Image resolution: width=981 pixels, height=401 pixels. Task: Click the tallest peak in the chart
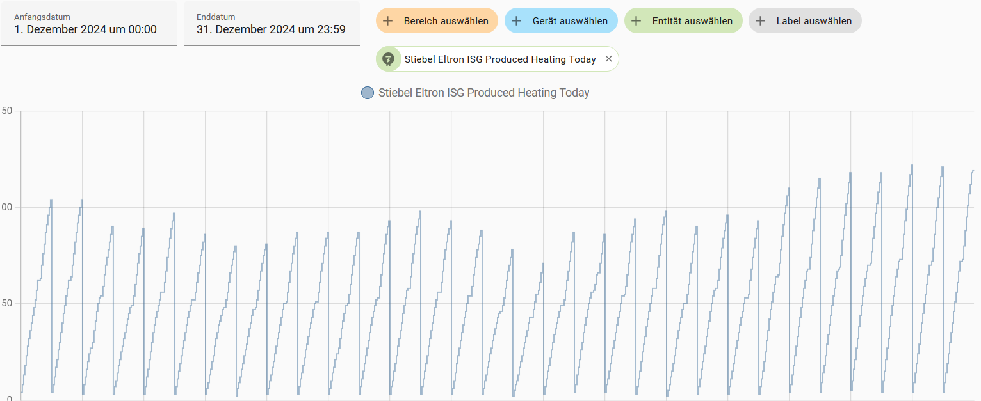click(912, 166)
